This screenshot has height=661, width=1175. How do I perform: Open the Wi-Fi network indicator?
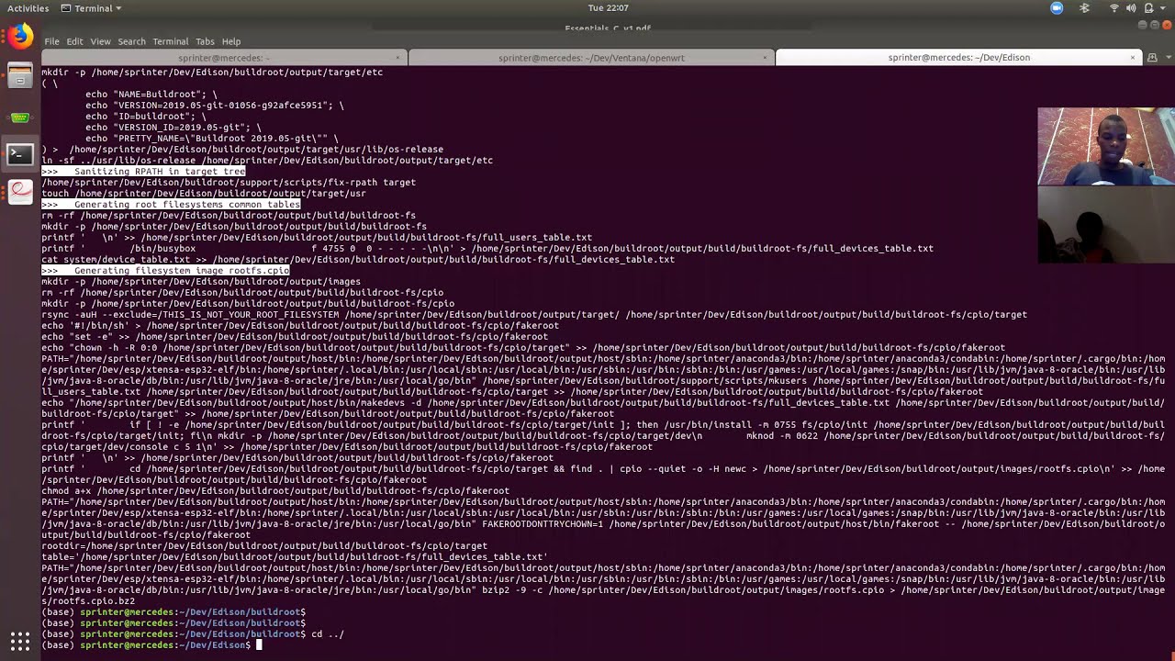click(1114, 8)
